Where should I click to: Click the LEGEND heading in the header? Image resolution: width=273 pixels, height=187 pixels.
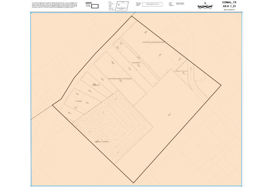[x=89, y=3]
